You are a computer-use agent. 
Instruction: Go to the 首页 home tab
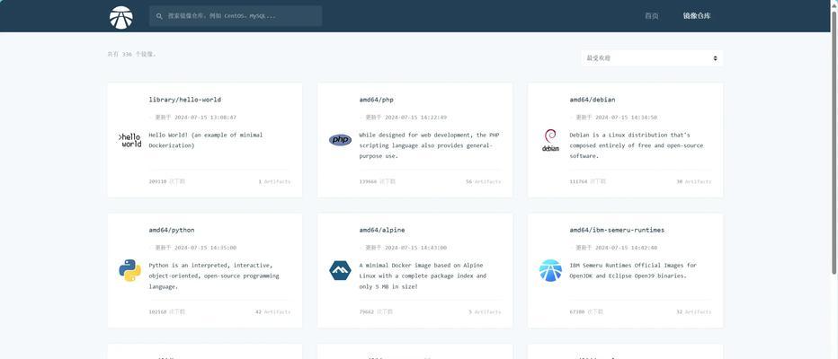652,16
